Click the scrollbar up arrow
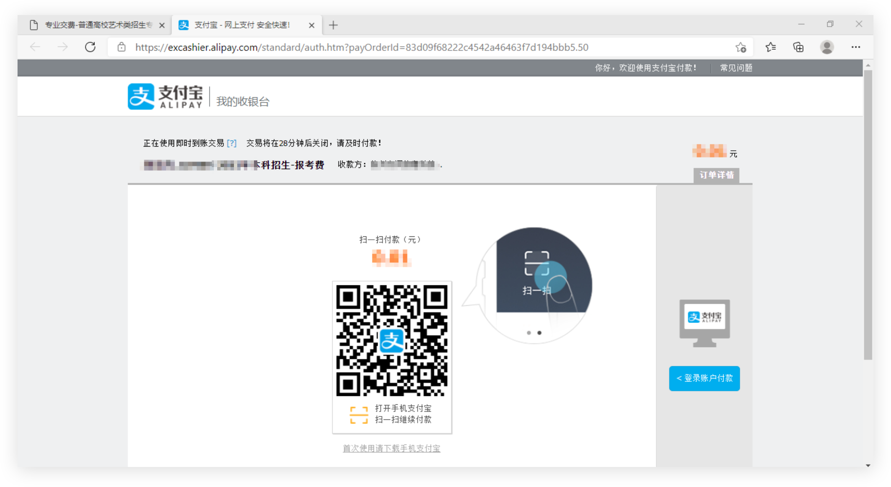The width and height of the screenshot is (891, 487). coord(868,65)
